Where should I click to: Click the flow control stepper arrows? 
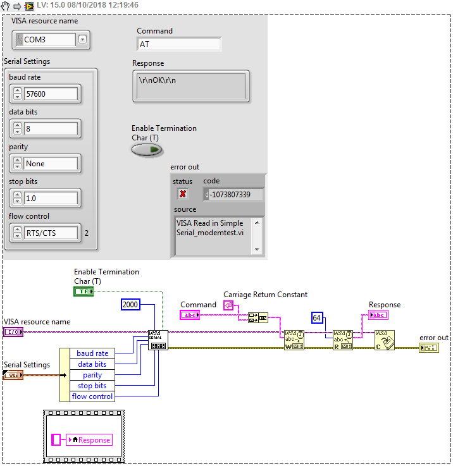click(18, 233)
